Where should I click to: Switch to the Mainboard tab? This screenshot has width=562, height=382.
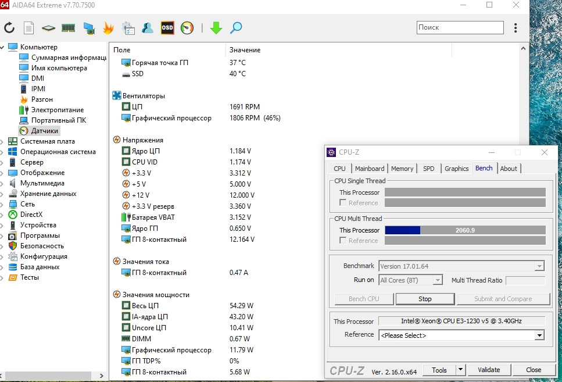coord(370,169)
